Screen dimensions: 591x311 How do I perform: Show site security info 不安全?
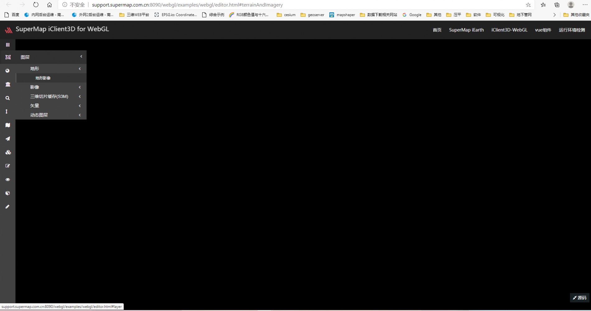[x=73, y=5]
